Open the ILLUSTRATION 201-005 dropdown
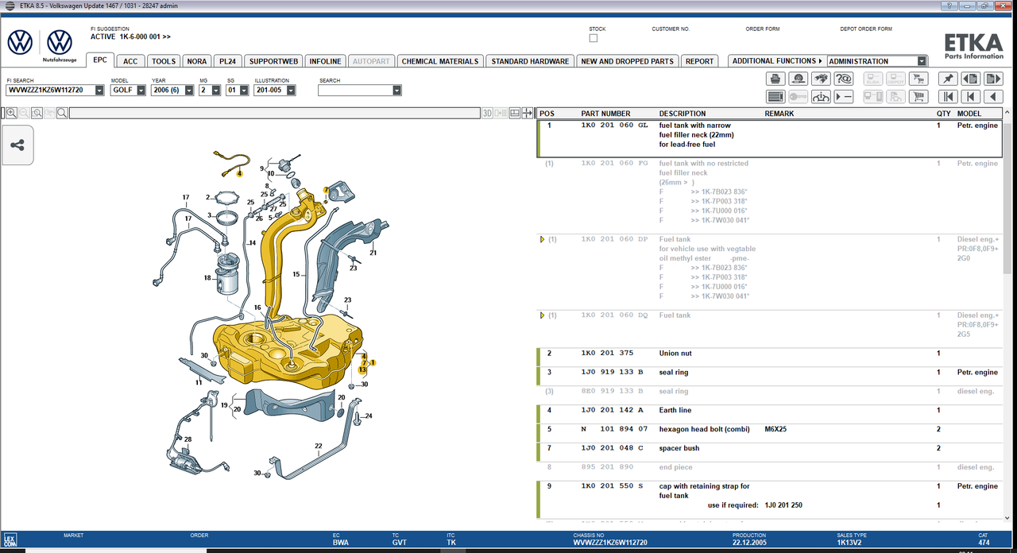This screenshot has width=1017, height=553. click(x=291, y=91)
